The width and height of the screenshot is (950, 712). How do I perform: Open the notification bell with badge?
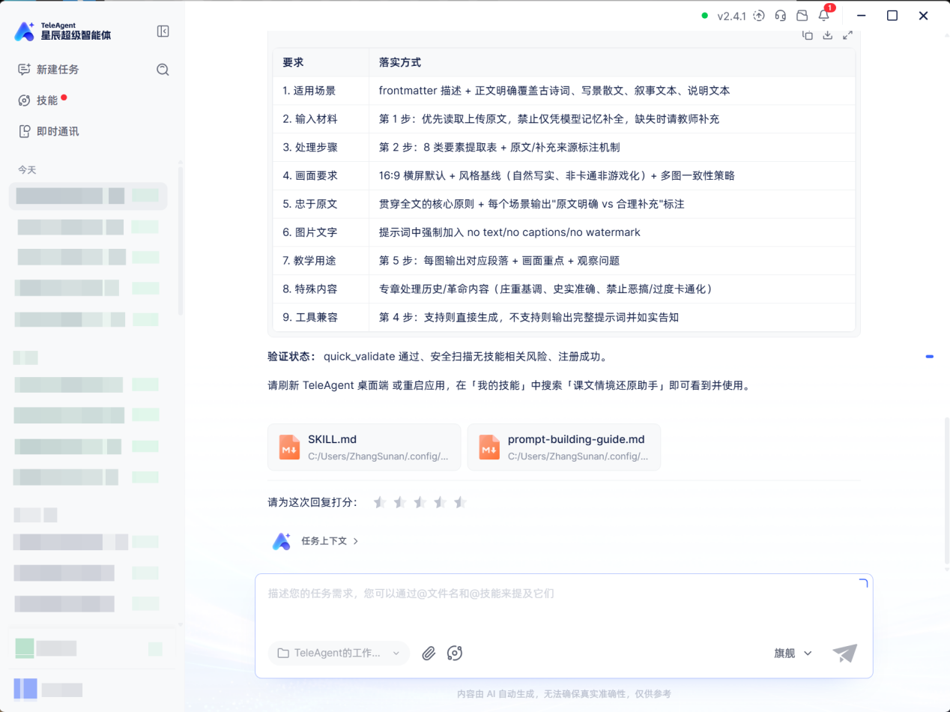pos(824,15)
